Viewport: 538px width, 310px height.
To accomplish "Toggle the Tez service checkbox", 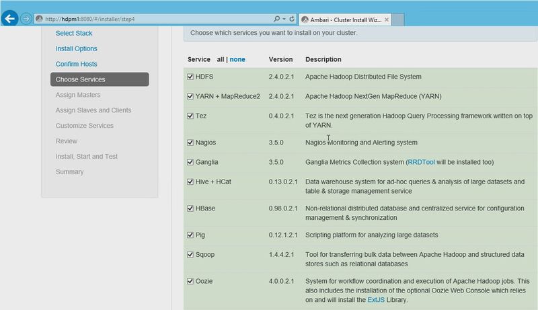I will [x=190, y=116].
